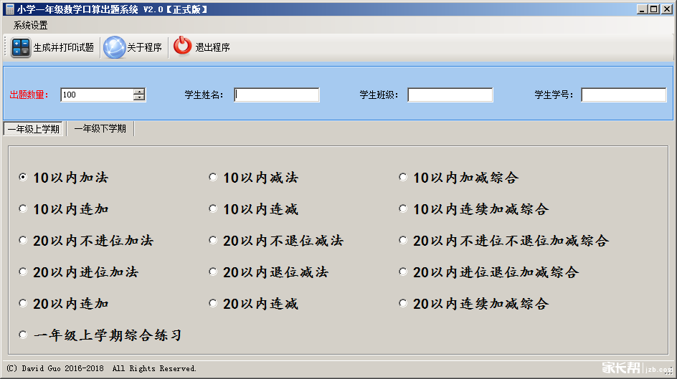Click the app icon in the title bar
677x379 pixels.
pos(9,9)
